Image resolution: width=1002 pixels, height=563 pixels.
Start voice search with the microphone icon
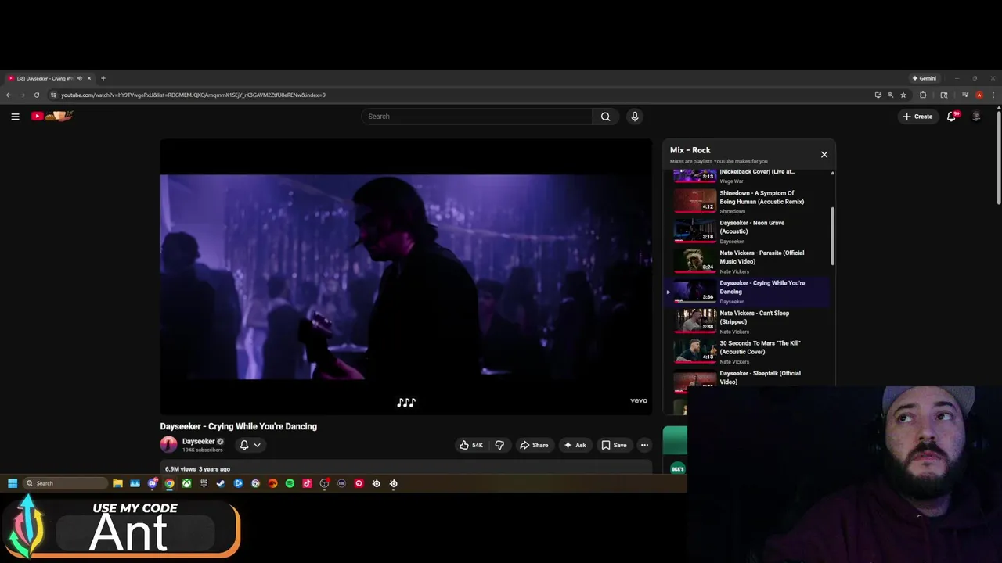635,117
